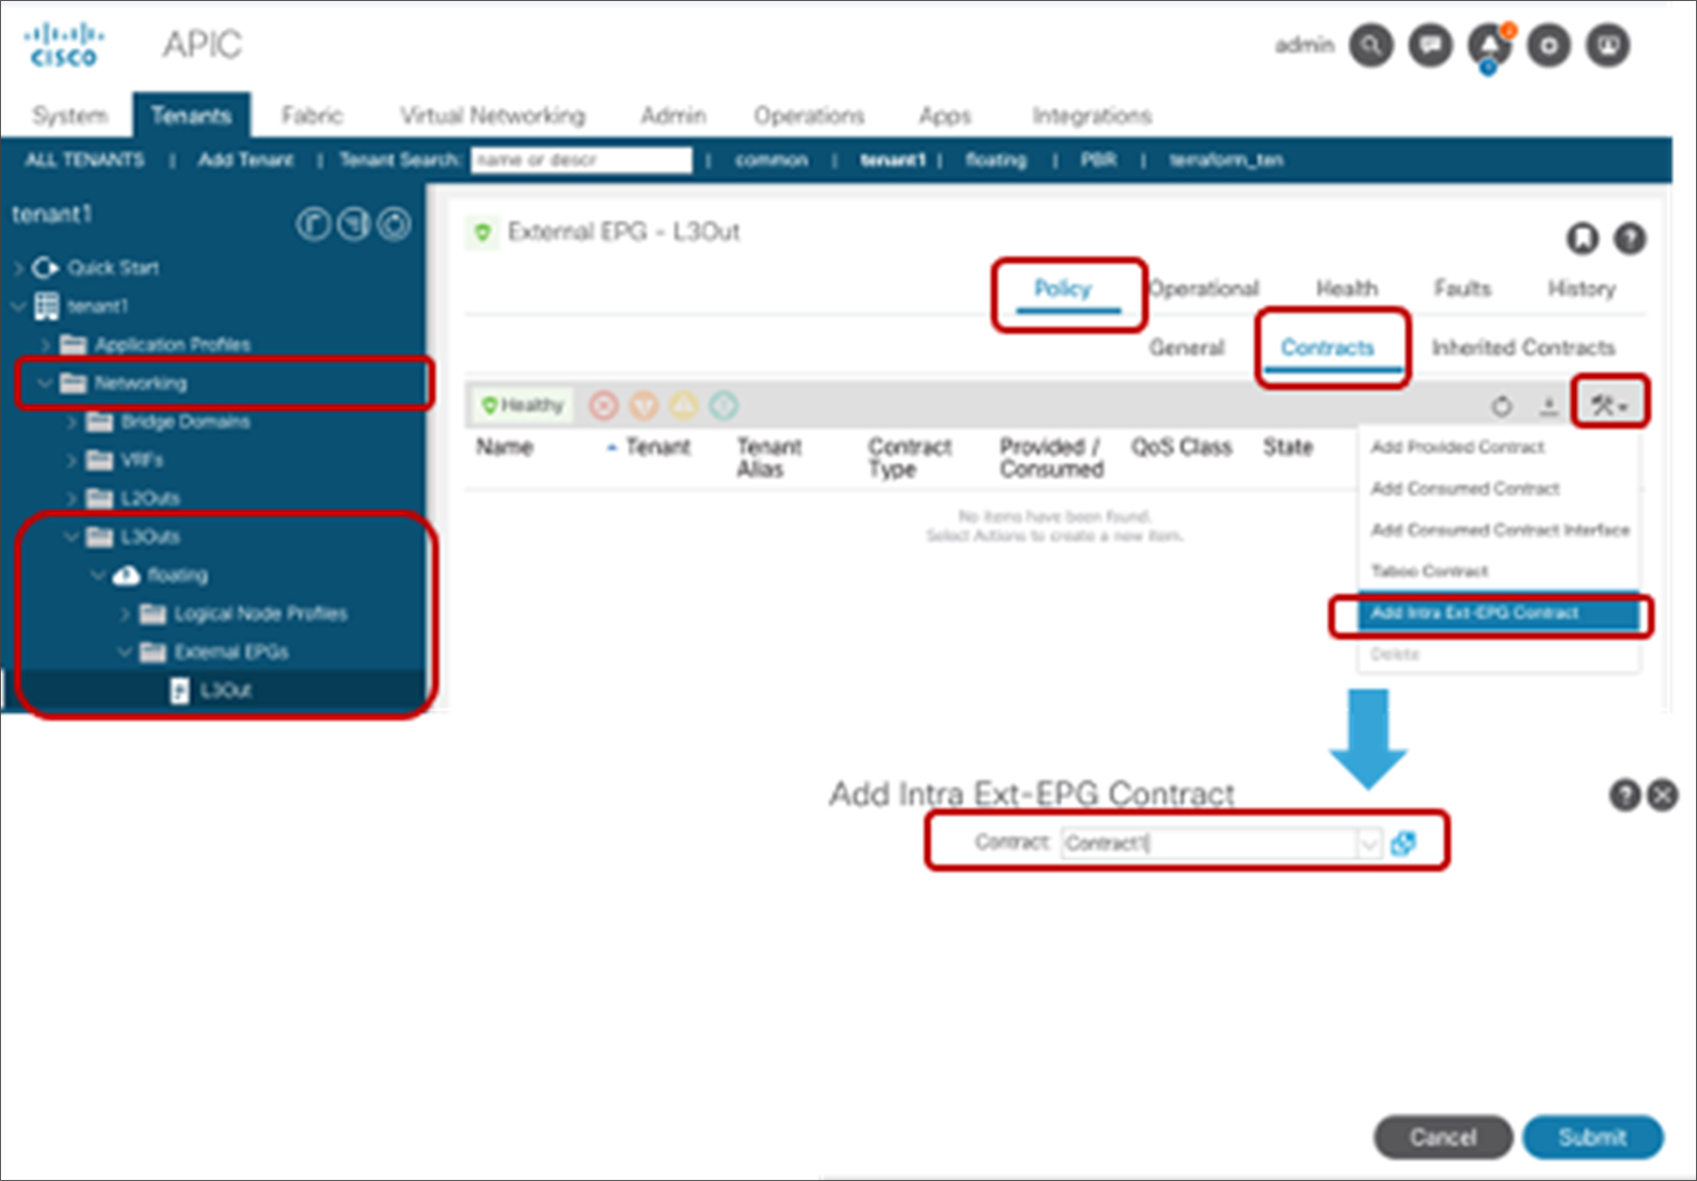Open the notifications bell icon
This screenshot has width=1697, height=1181.
click(1488, 46)
